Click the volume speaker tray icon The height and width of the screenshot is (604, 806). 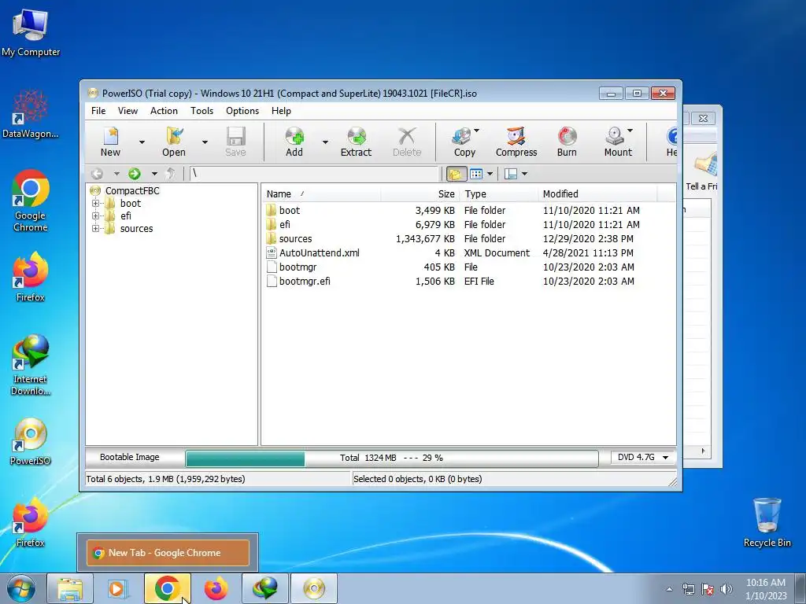click(x=726, y=589)
